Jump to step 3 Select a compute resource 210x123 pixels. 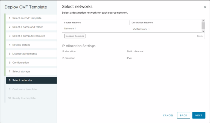point(29,36)
